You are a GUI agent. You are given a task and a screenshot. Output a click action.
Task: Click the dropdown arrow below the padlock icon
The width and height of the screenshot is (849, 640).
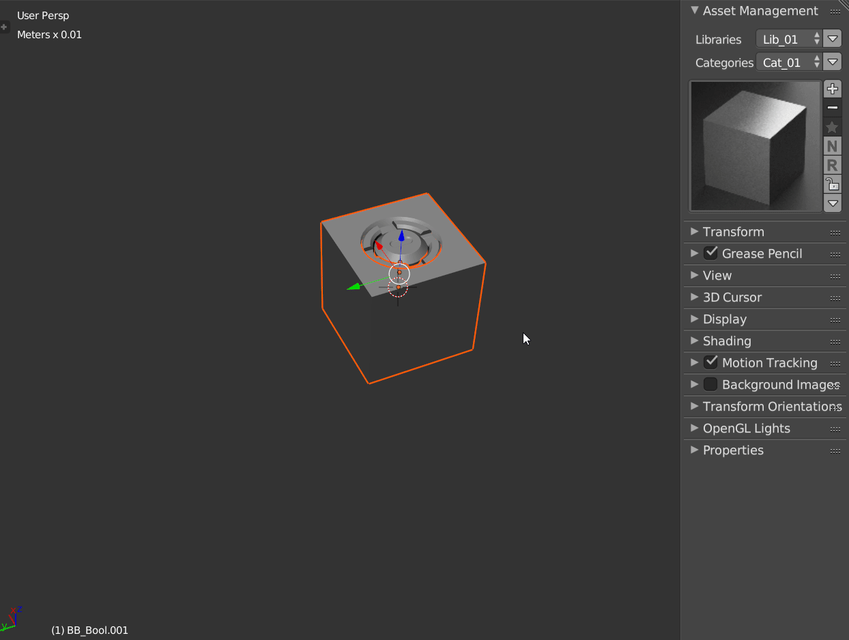(832, 203)
